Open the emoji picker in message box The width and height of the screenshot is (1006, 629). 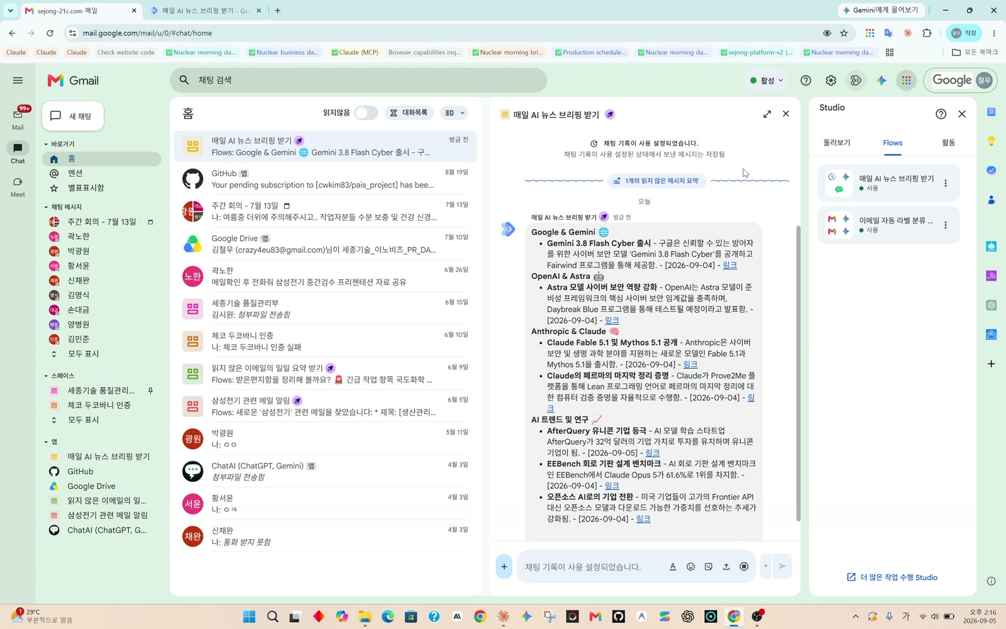point(690,567)
